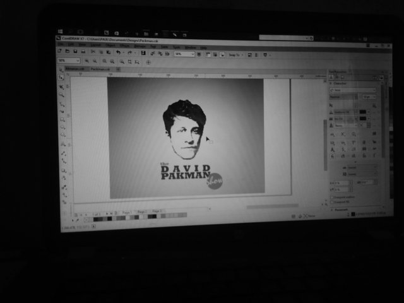Click add page button after last-page arrow
This screenshot has height=303, width=404.
pyautogui.click(x=116, y=213)
